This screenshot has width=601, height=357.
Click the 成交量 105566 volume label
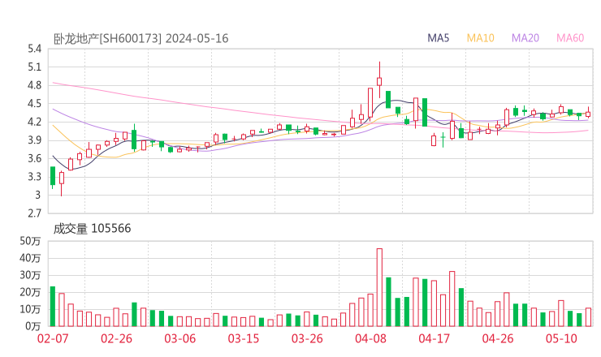point(92,229)
